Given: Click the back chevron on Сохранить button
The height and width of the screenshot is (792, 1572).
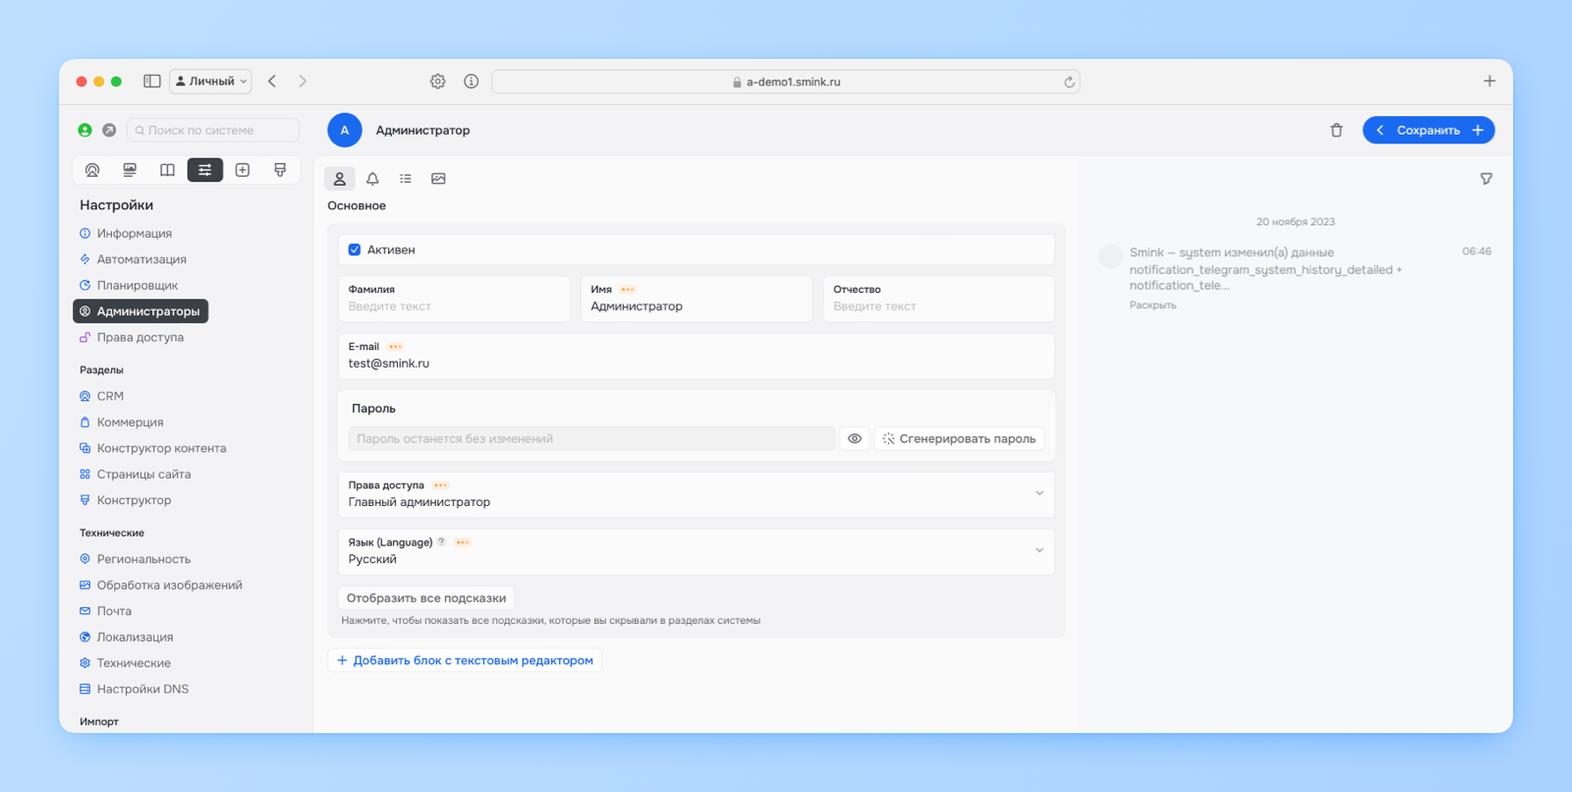Looking at the screenshot, I should (1379, 130).
